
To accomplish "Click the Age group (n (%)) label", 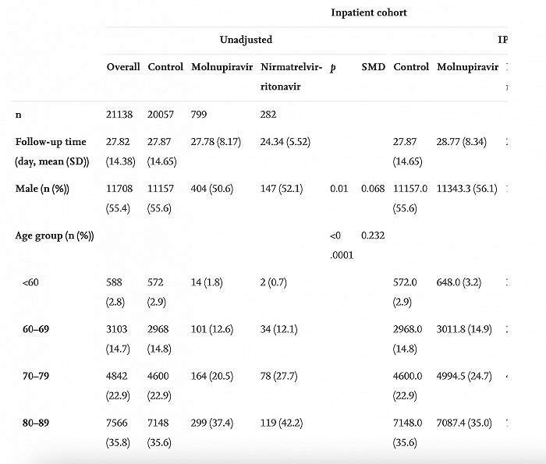I will [x=55, y=236].
